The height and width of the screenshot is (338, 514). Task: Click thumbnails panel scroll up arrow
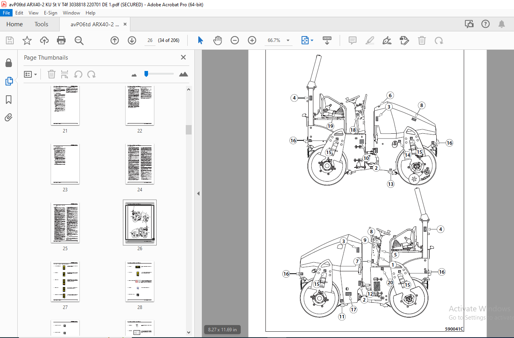point(188,89)
